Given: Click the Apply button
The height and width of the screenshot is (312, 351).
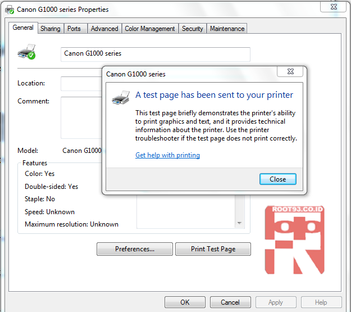Looking at the screenshot, I should click(x=276, y=302).
